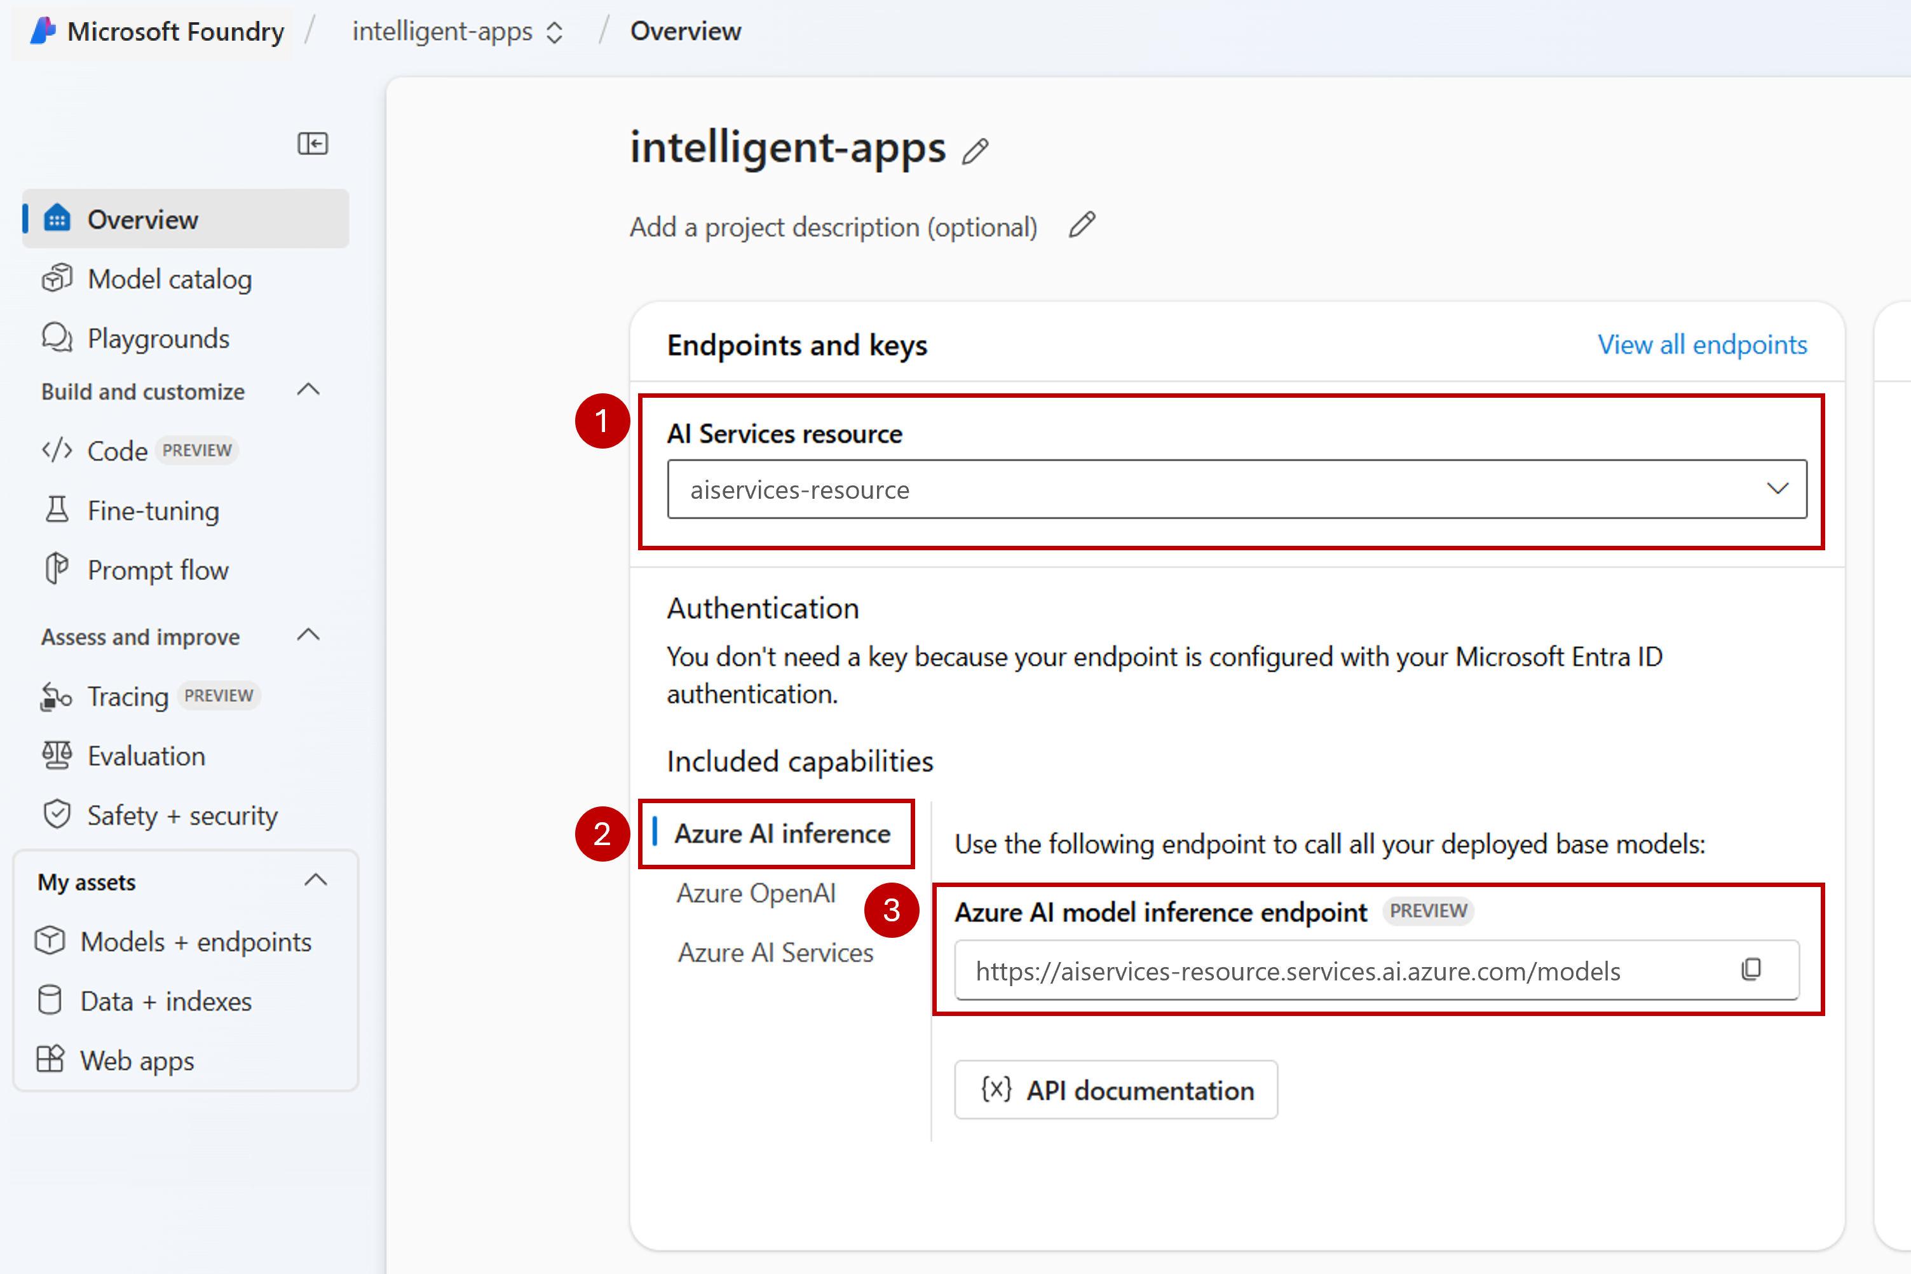Screen dimensions: 1911x1274
Task: Collapse the Build and customize section
Action: pyautogui.click(x=309, y=391)
